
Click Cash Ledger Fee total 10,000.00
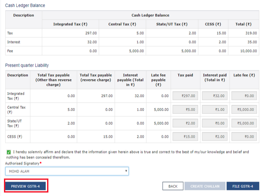[x=249, y=51]
